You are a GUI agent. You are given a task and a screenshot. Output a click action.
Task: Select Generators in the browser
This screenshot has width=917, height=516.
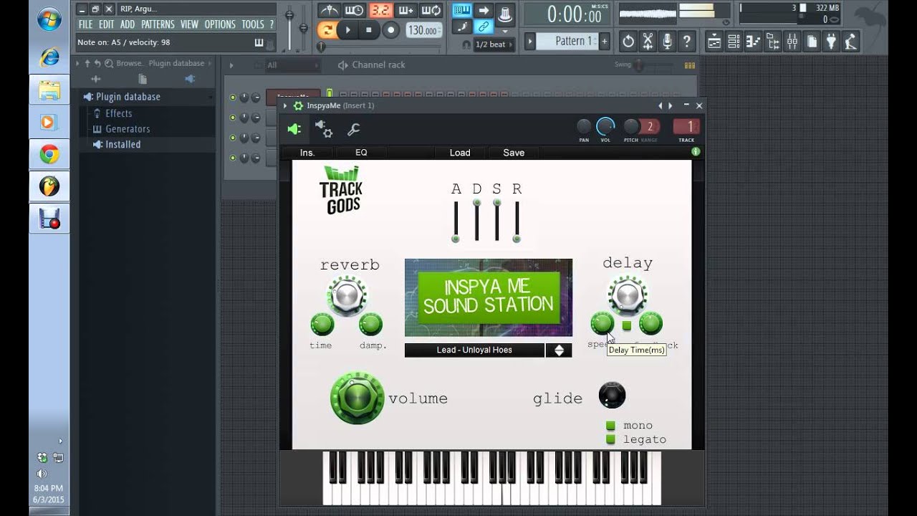tap(128, 129)
